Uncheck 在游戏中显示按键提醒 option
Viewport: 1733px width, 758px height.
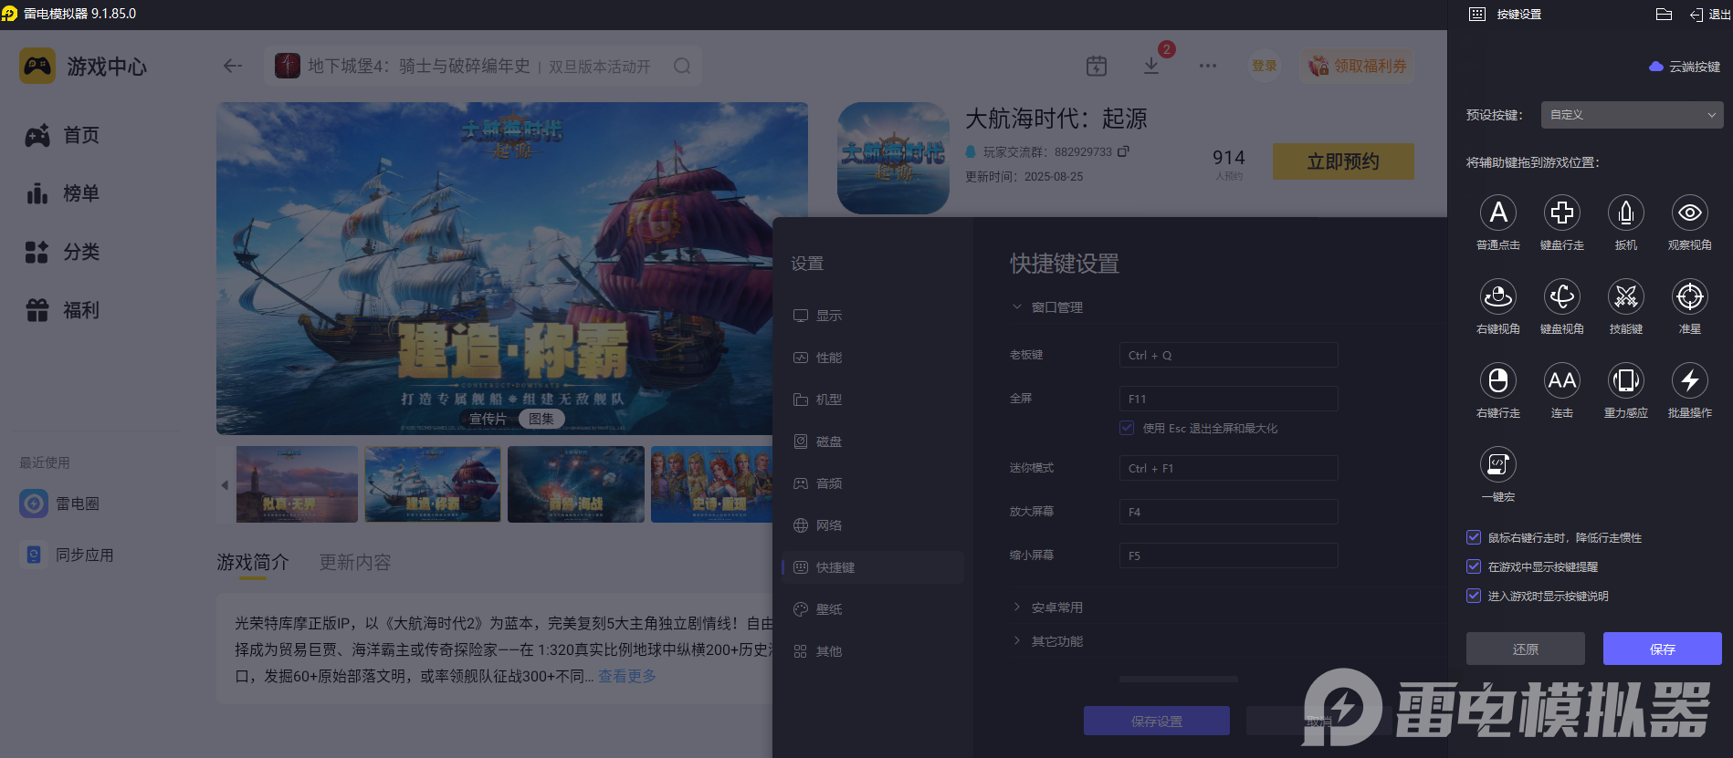point(1473,566)
